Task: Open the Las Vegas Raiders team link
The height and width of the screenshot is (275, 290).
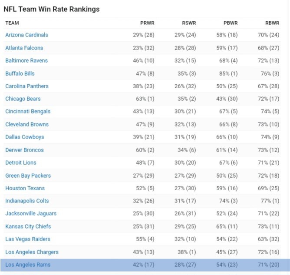Action: [28, 239]
